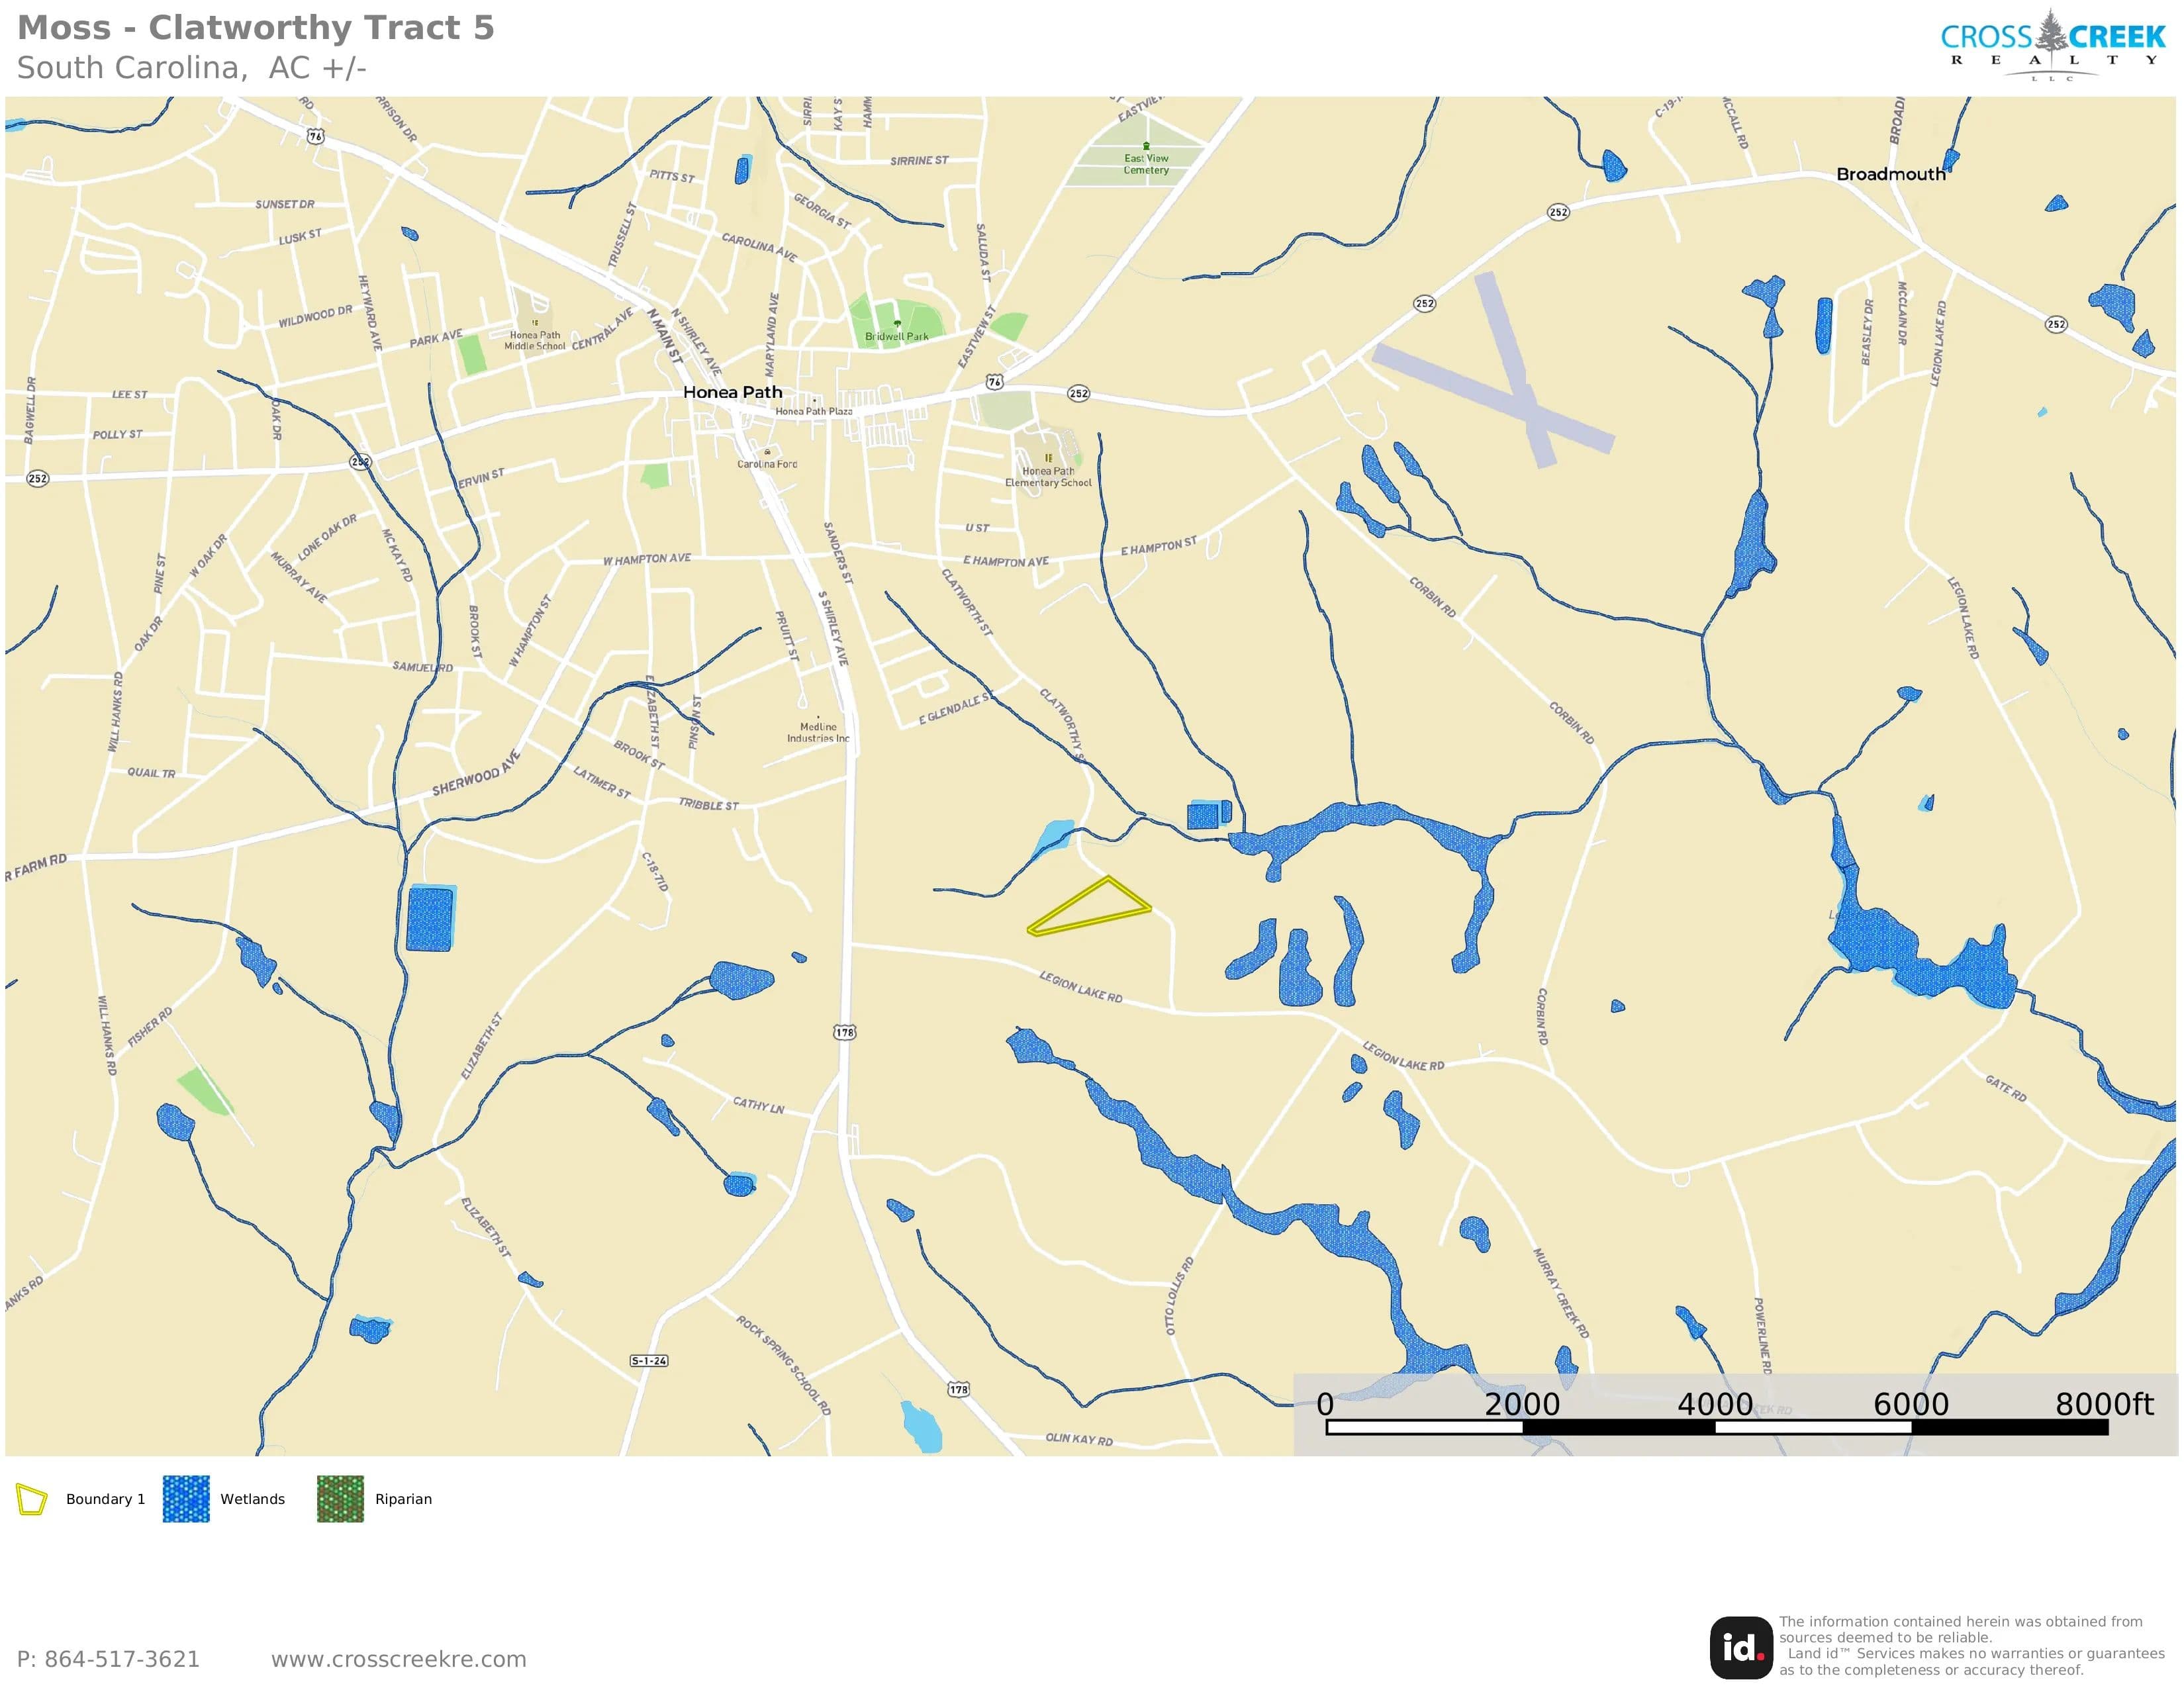Click the phone number 864-517-3621
Viewport: 2184px width, 1688px height.
[x=122, y=1659]
